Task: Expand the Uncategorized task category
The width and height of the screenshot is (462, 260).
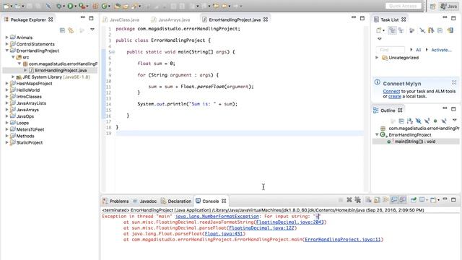Action: [x=377, y=58]
